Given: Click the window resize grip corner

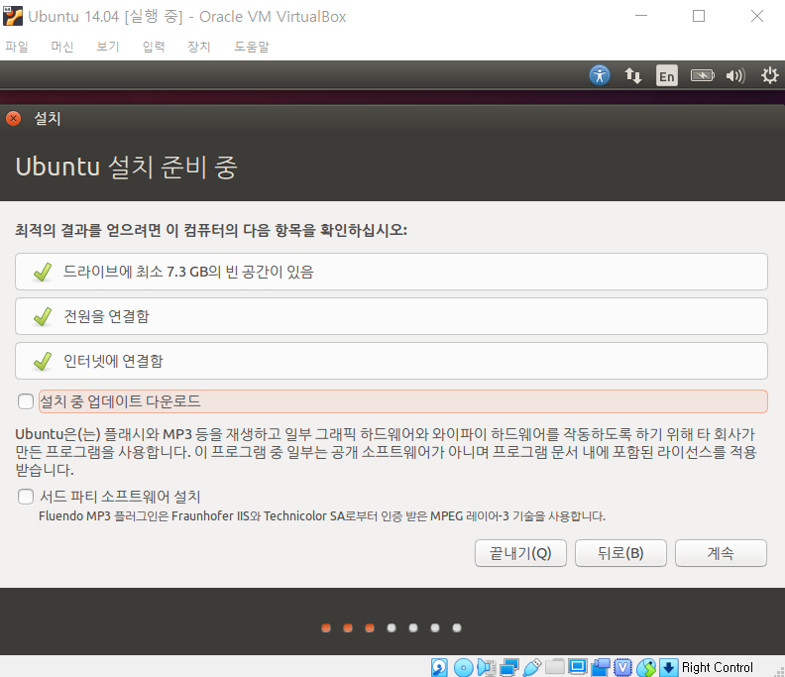Looking at the screenshot, I should [x=779, y=671].
